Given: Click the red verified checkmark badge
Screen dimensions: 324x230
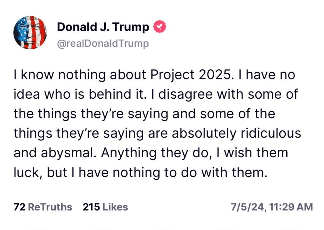Looking at the screenshot, I should point(160,28).
